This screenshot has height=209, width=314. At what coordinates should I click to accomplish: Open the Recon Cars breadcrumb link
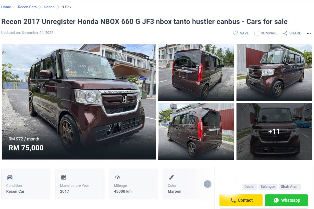[x=27, y=7]
